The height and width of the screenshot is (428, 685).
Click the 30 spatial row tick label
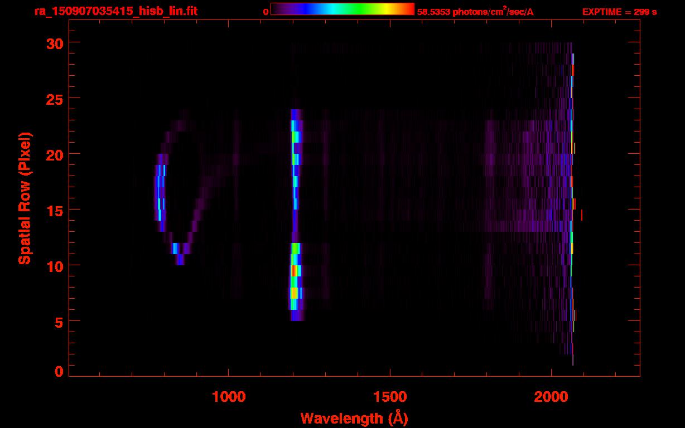click(x=54, y=43)
